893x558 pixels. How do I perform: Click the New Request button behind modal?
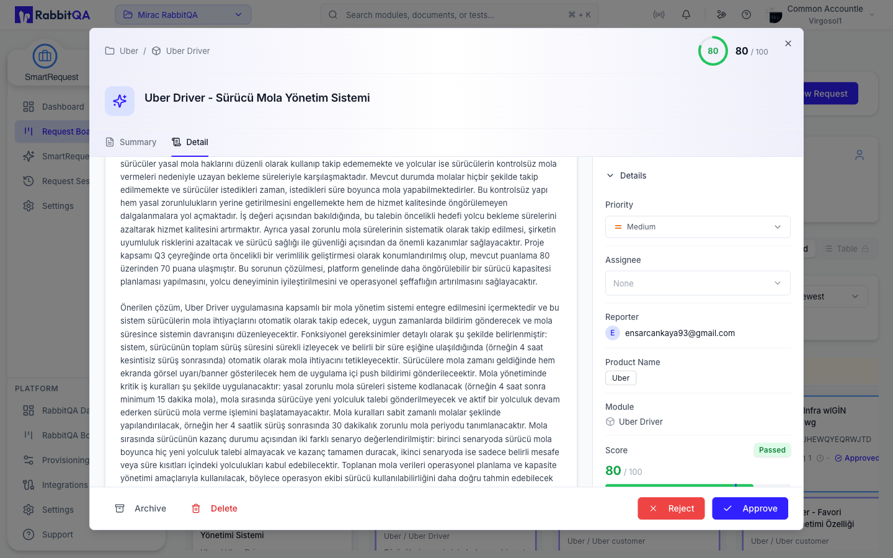pyautogui.click(x=830, y=94)
